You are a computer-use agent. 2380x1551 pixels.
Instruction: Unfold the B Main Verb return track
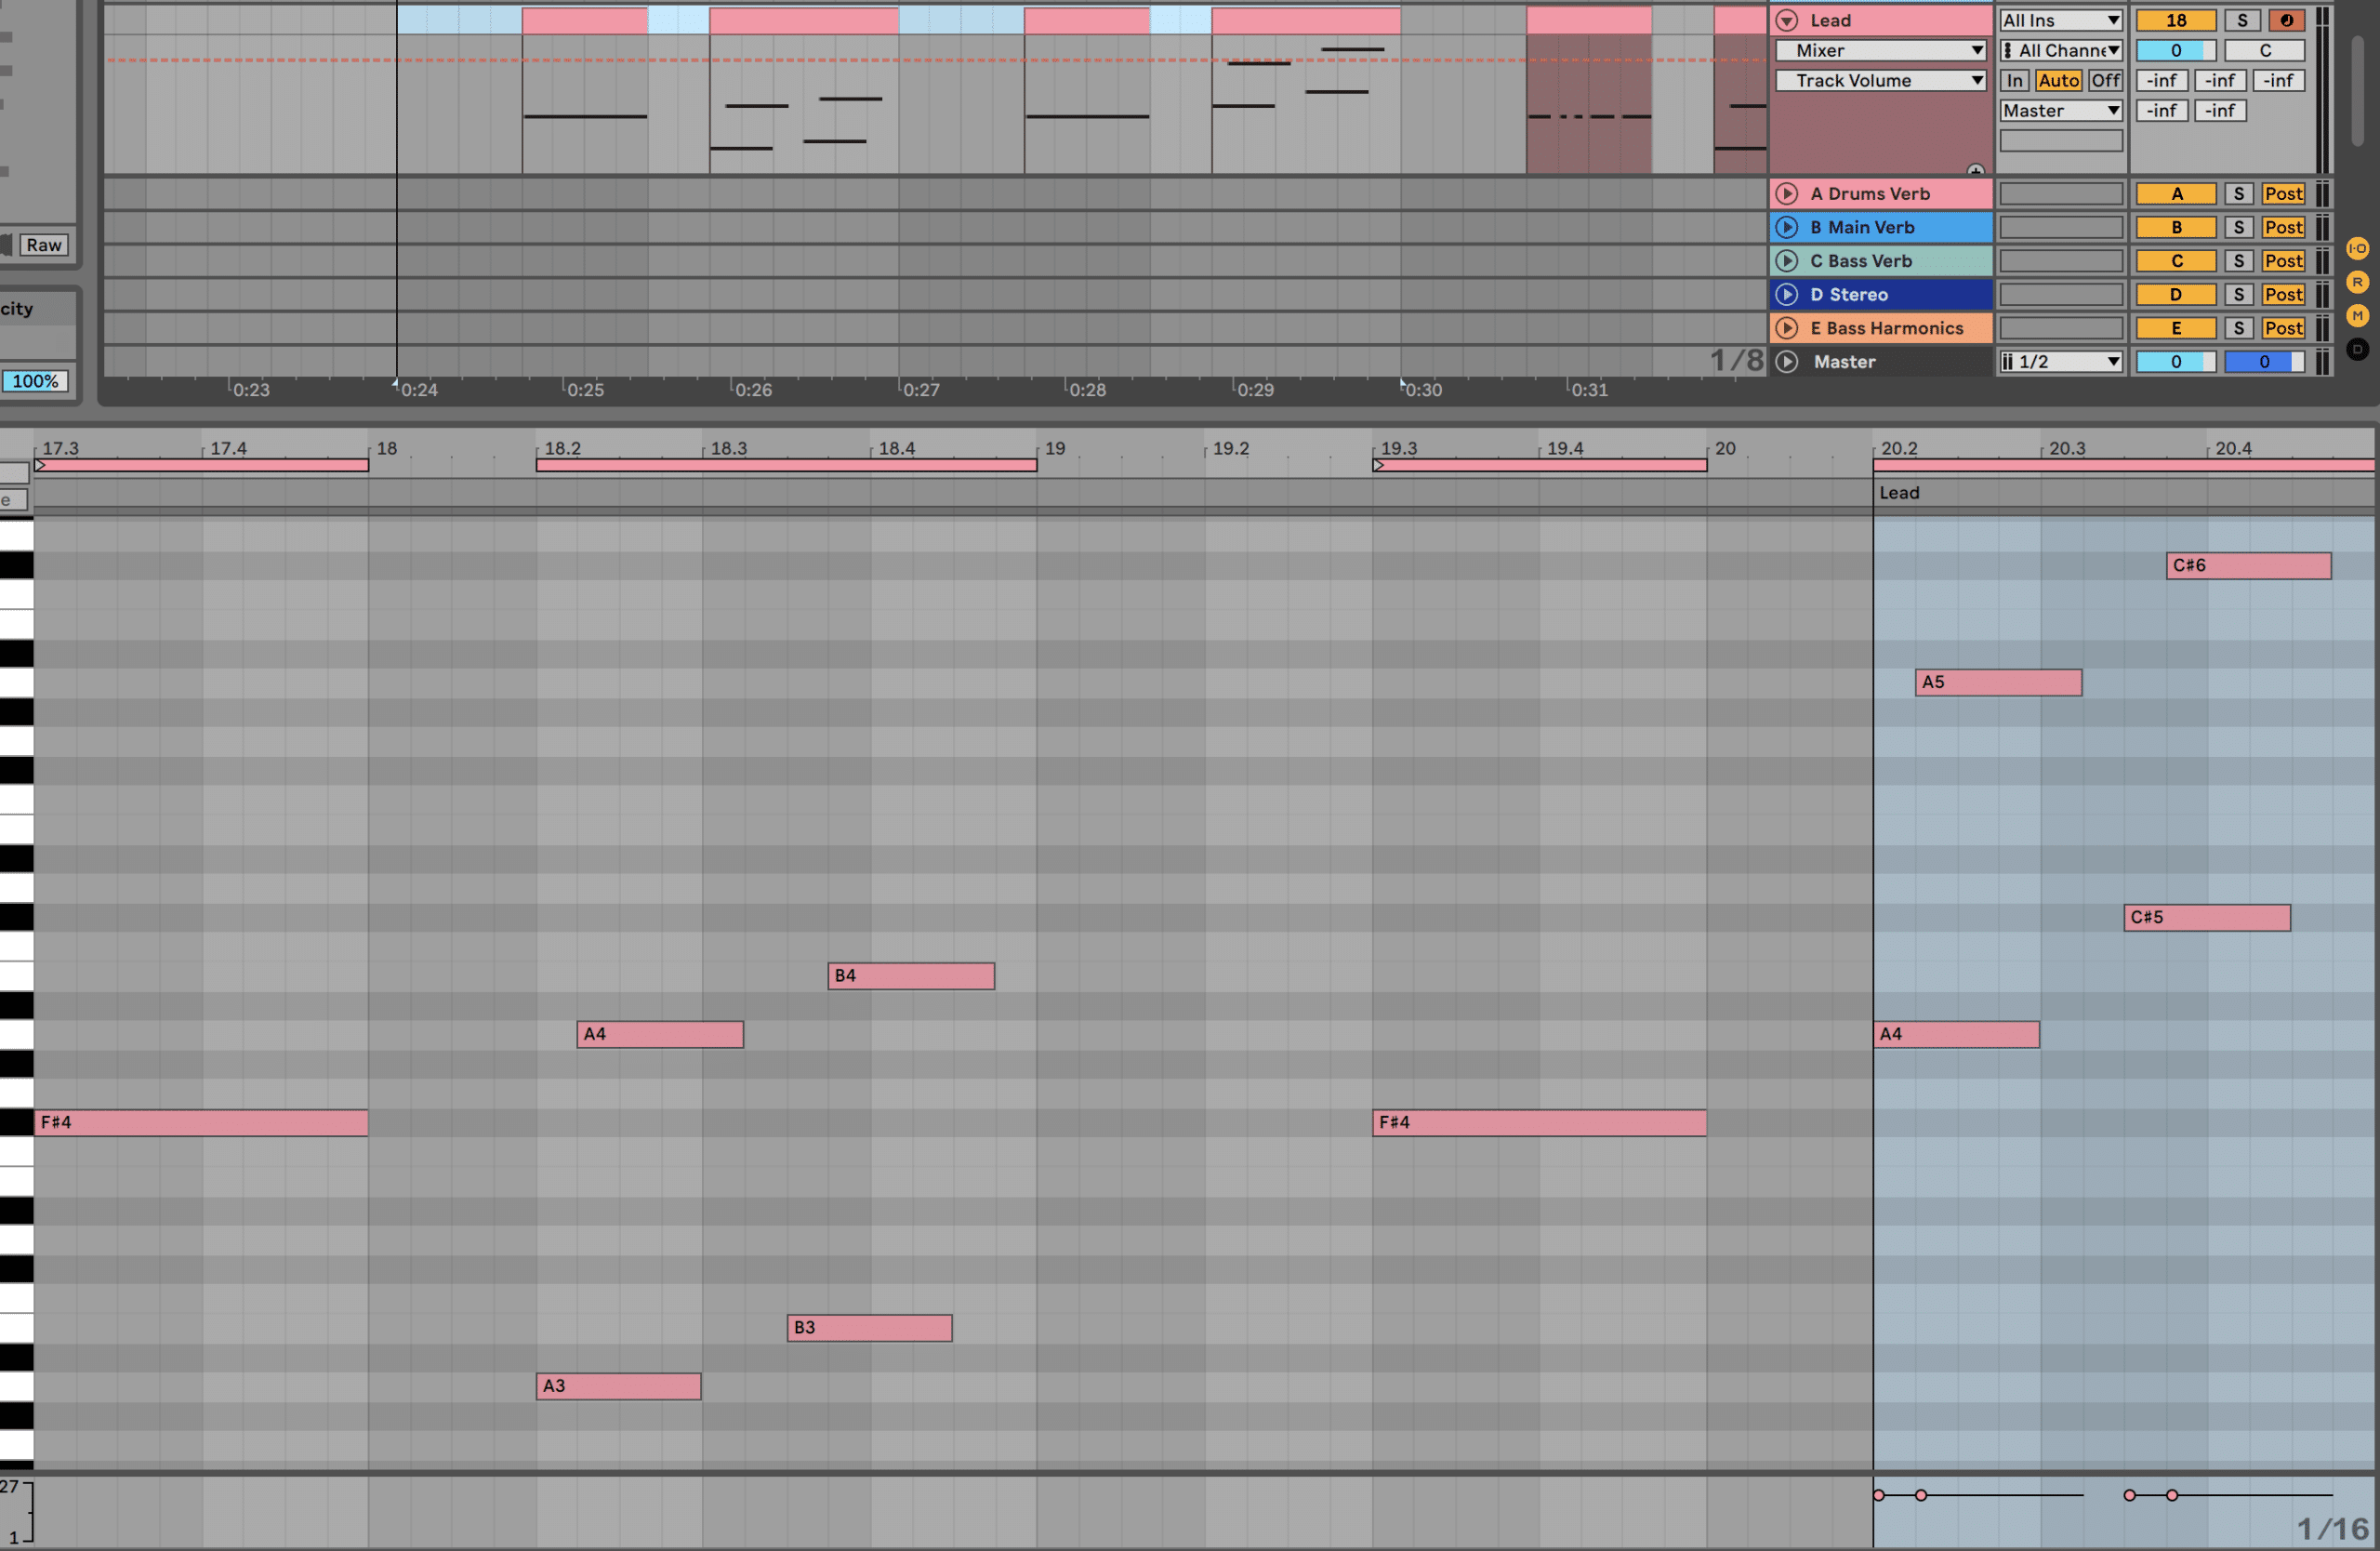(x=1787, y=228)
